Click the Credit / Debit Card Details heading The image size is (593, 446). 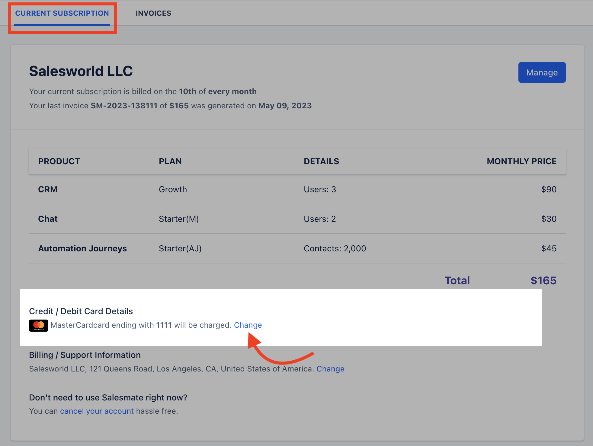81,311
